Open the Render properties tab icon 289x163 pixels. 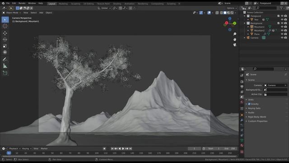point(242,81)
